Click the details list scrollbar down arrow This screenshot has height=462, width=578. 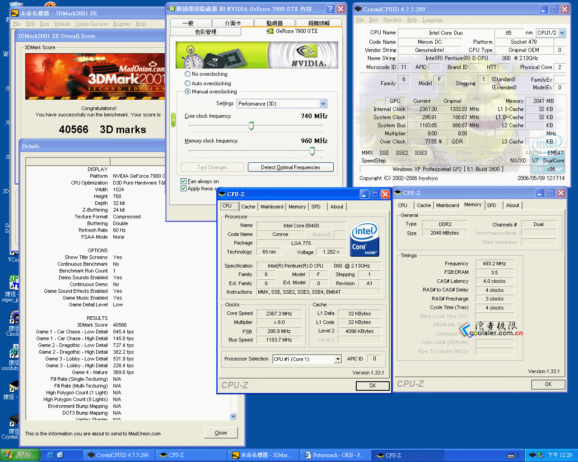pos(233,416)
